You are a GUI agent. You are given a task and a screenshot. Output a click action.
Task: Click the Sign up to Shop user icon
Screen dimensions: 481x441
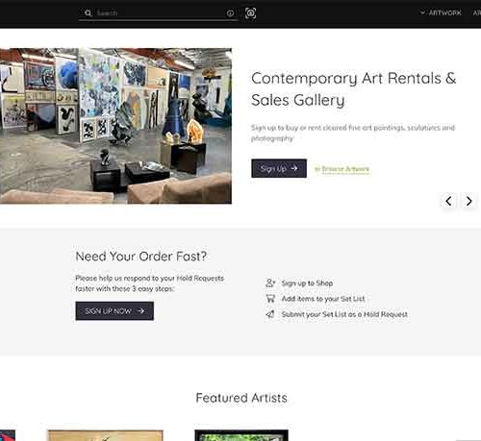270,282
